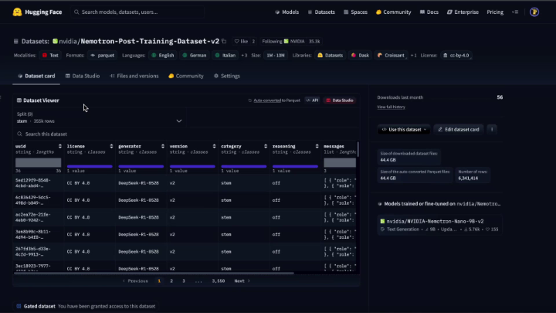This screenshot has height=313, width=556.
Task: Go to page 3 of the table
Action: tap(184, 281)
